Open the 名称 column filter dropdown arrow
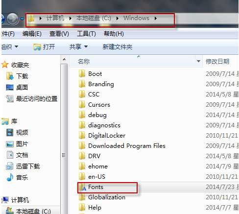 click(x=198, y=61)
